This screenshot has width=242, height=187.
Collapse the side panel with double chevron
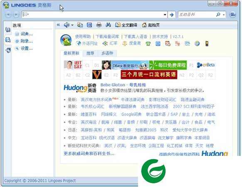coord(58,25)
